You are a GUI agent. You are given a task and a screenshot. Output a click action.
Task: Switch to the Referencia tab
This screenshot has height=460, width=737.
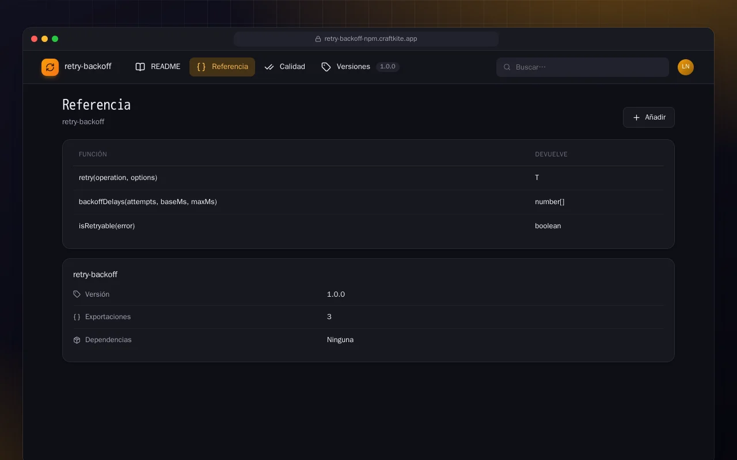pyautogui.click(x=222, y=67)
